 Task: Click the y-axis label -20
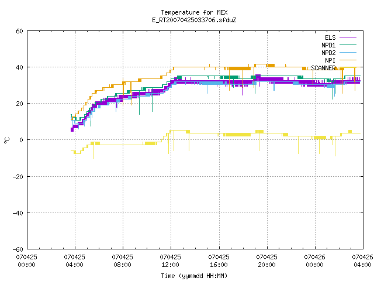click(x=18, y=177)
